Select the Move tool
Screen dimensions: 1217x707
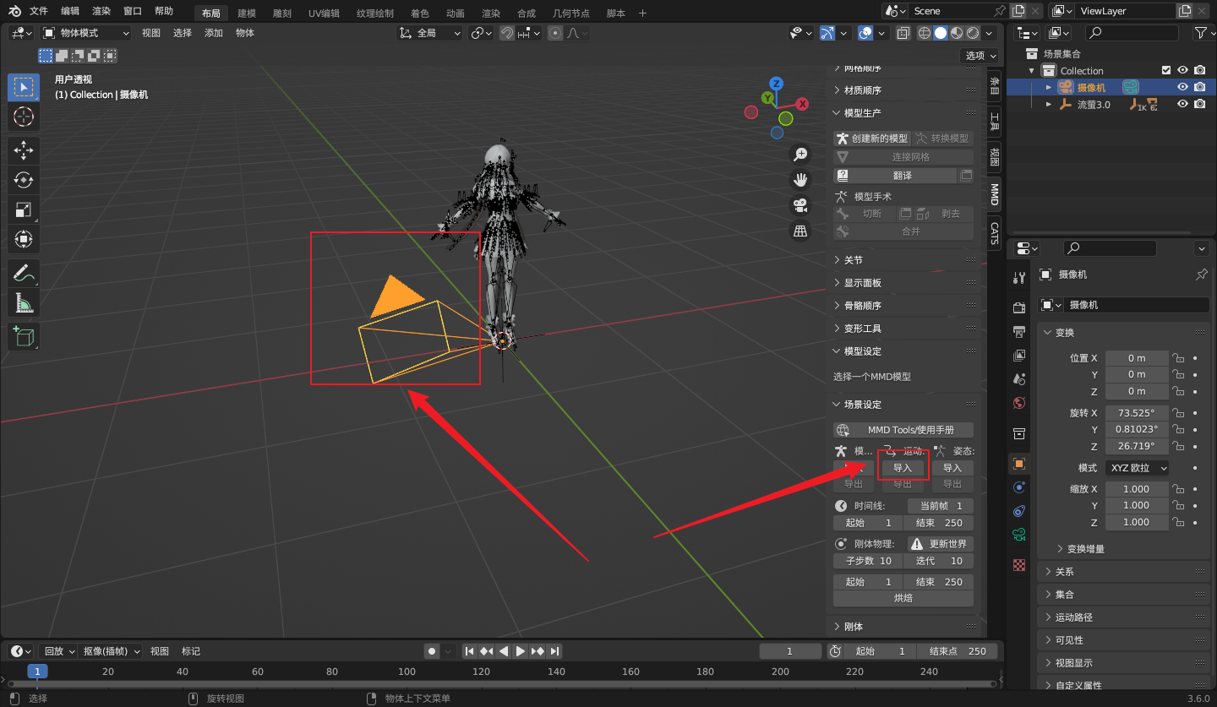[x=24, y=150]
